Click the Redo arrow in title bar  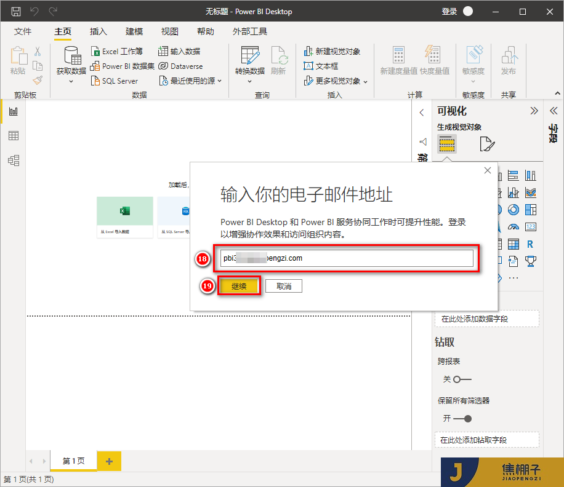click(x=53, y=12)
